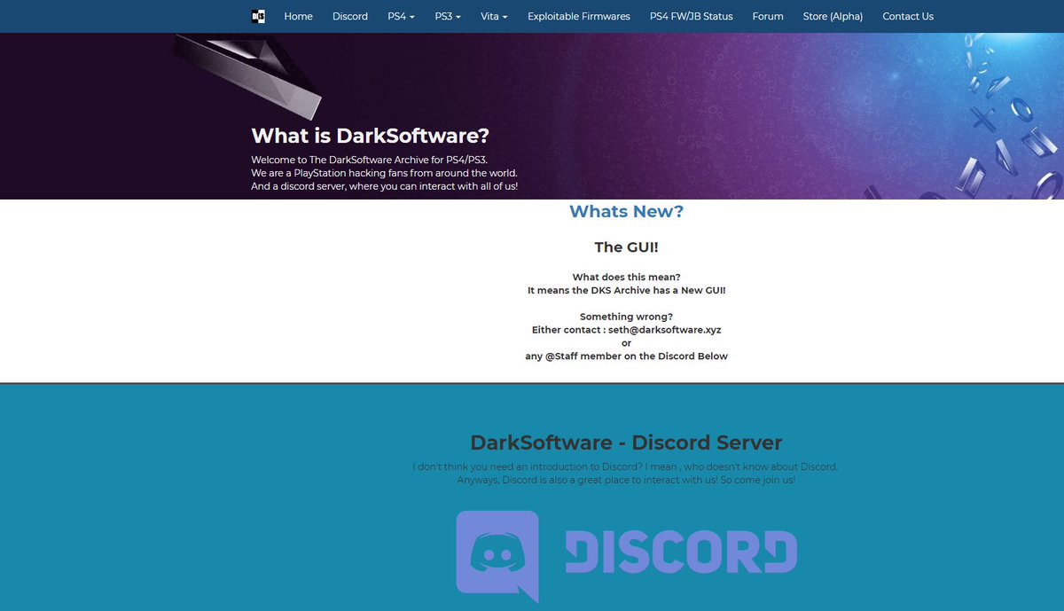Expand the PS4 dropdown menu
Screen dimensions: 1064x611
point(401,16)
